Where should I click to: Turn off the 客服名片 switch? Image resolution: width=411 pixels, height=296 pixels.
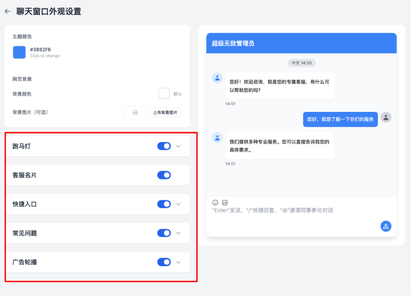164,175
